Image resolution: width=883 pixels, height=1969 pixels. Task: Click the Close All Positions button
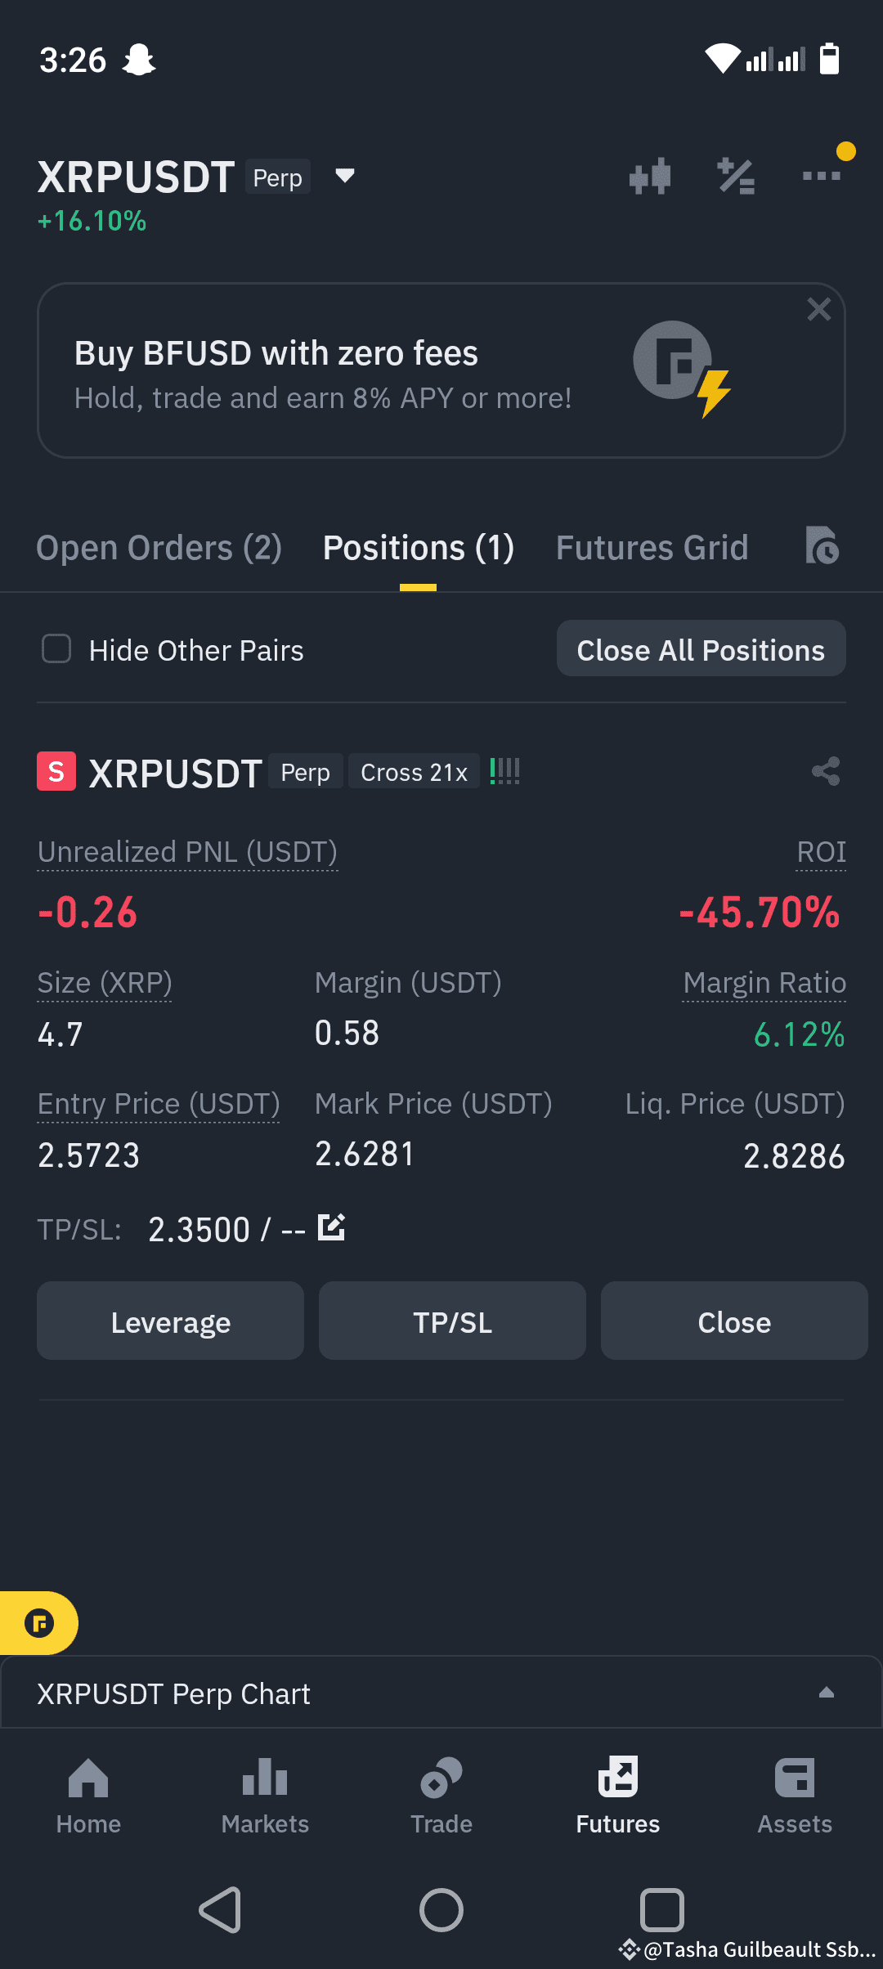701,649
